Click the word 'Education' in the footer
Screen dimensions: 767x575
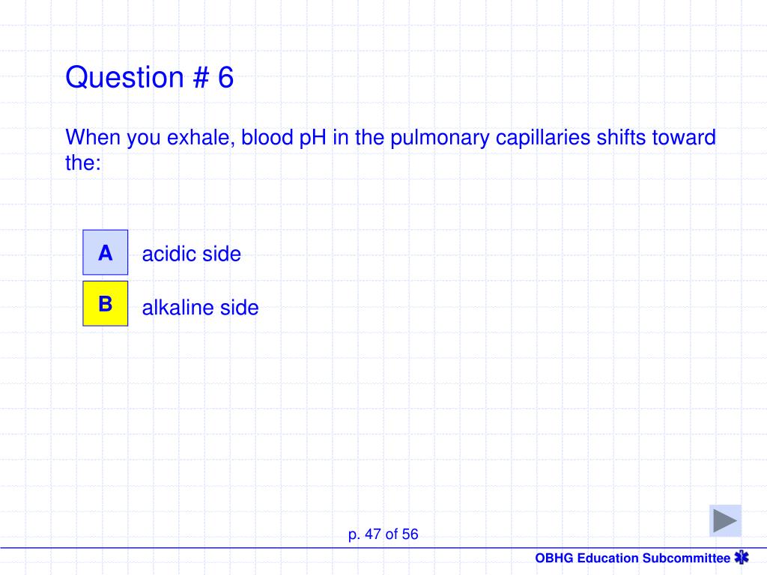tap(608, 558)
